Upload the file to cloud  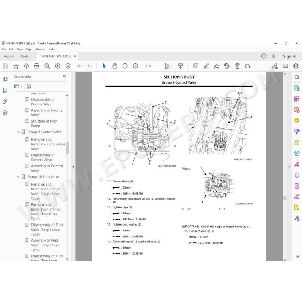26,66
